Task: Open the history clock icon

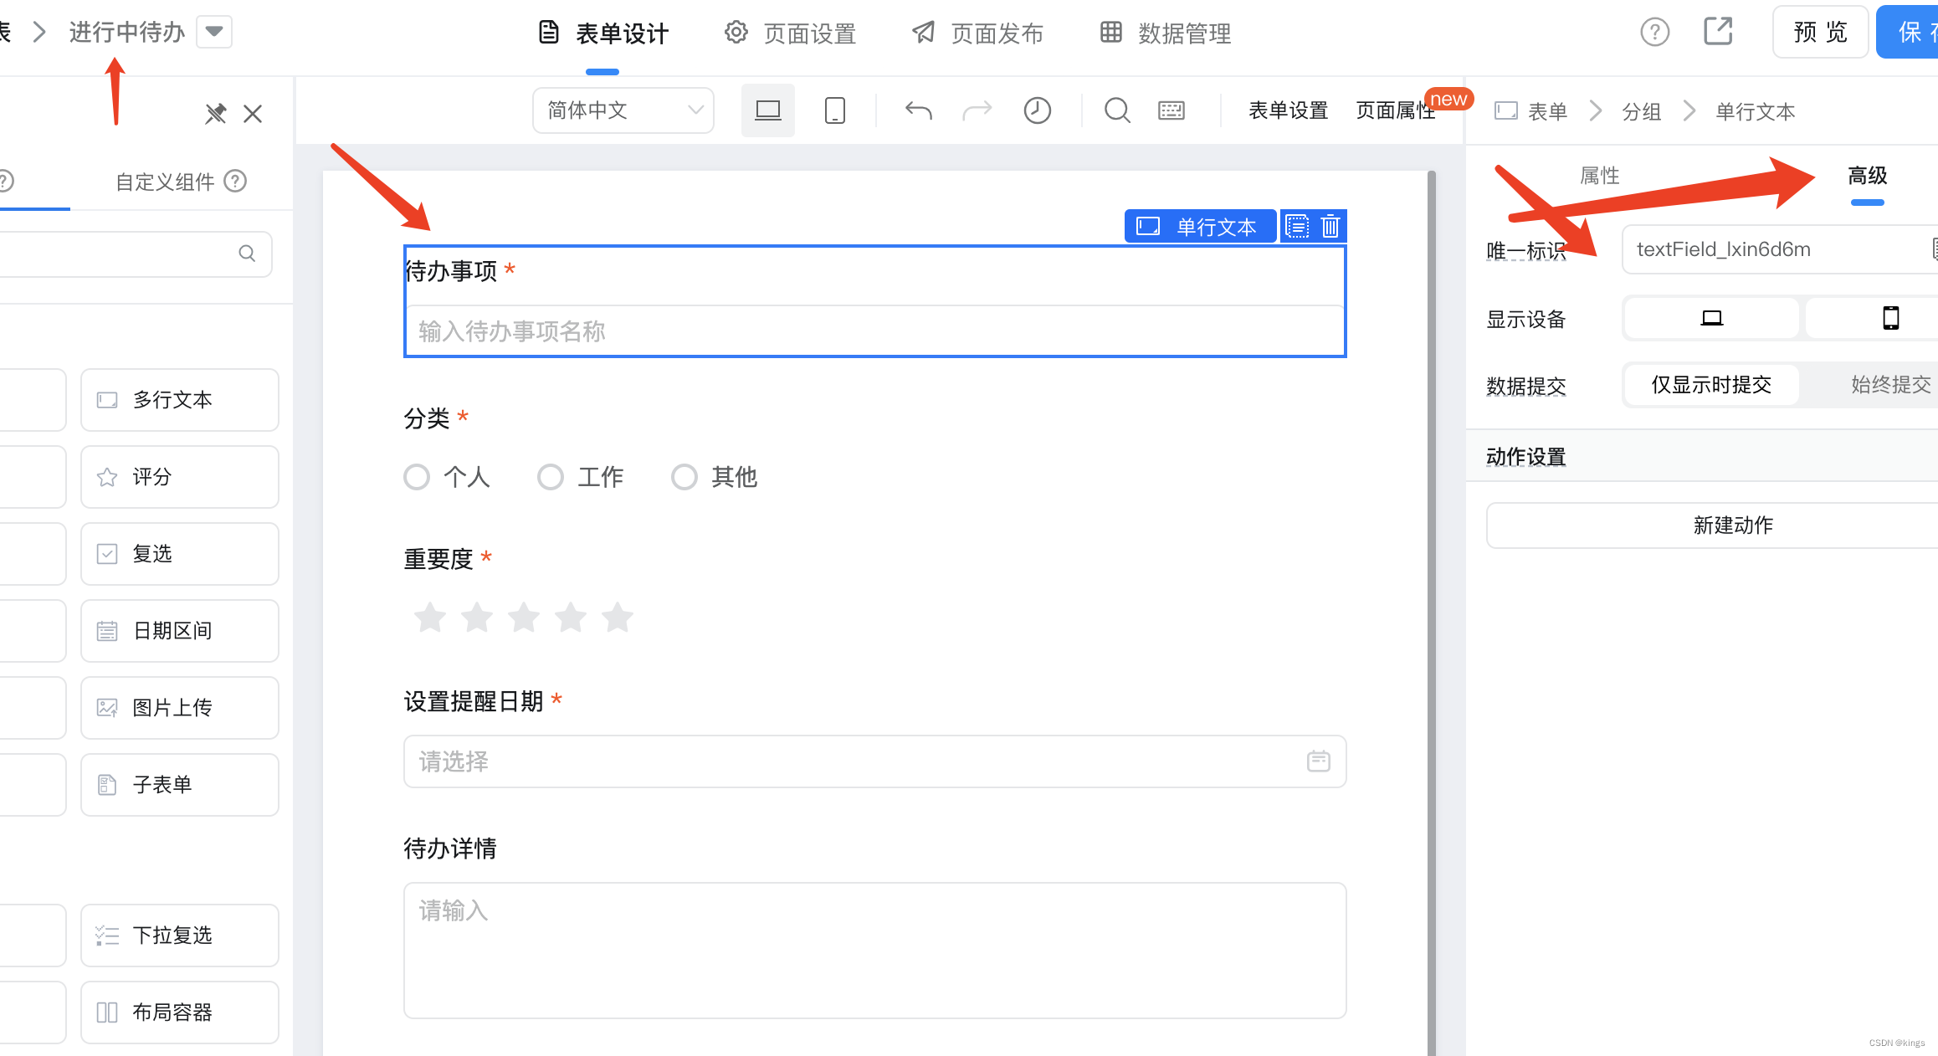Action: [1037, 110]
